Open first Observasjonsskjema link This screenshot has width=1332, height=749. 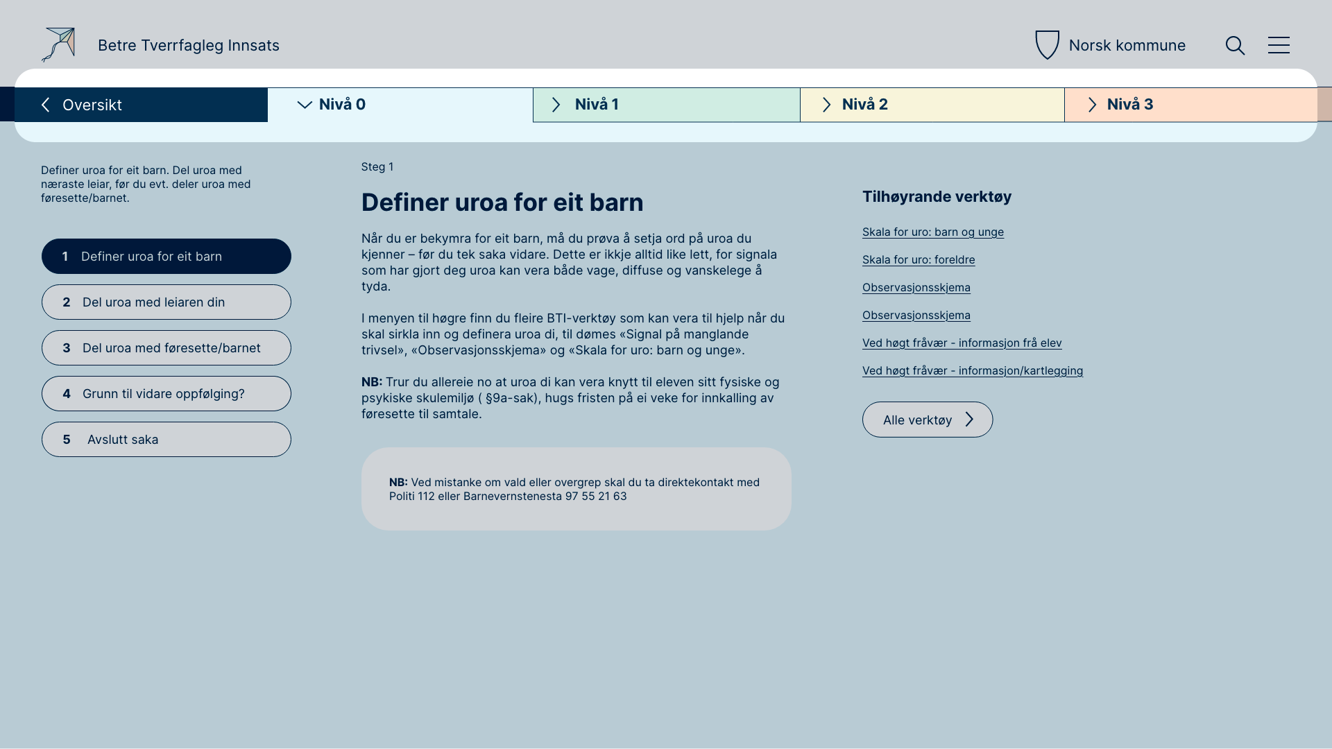(916, 288)
